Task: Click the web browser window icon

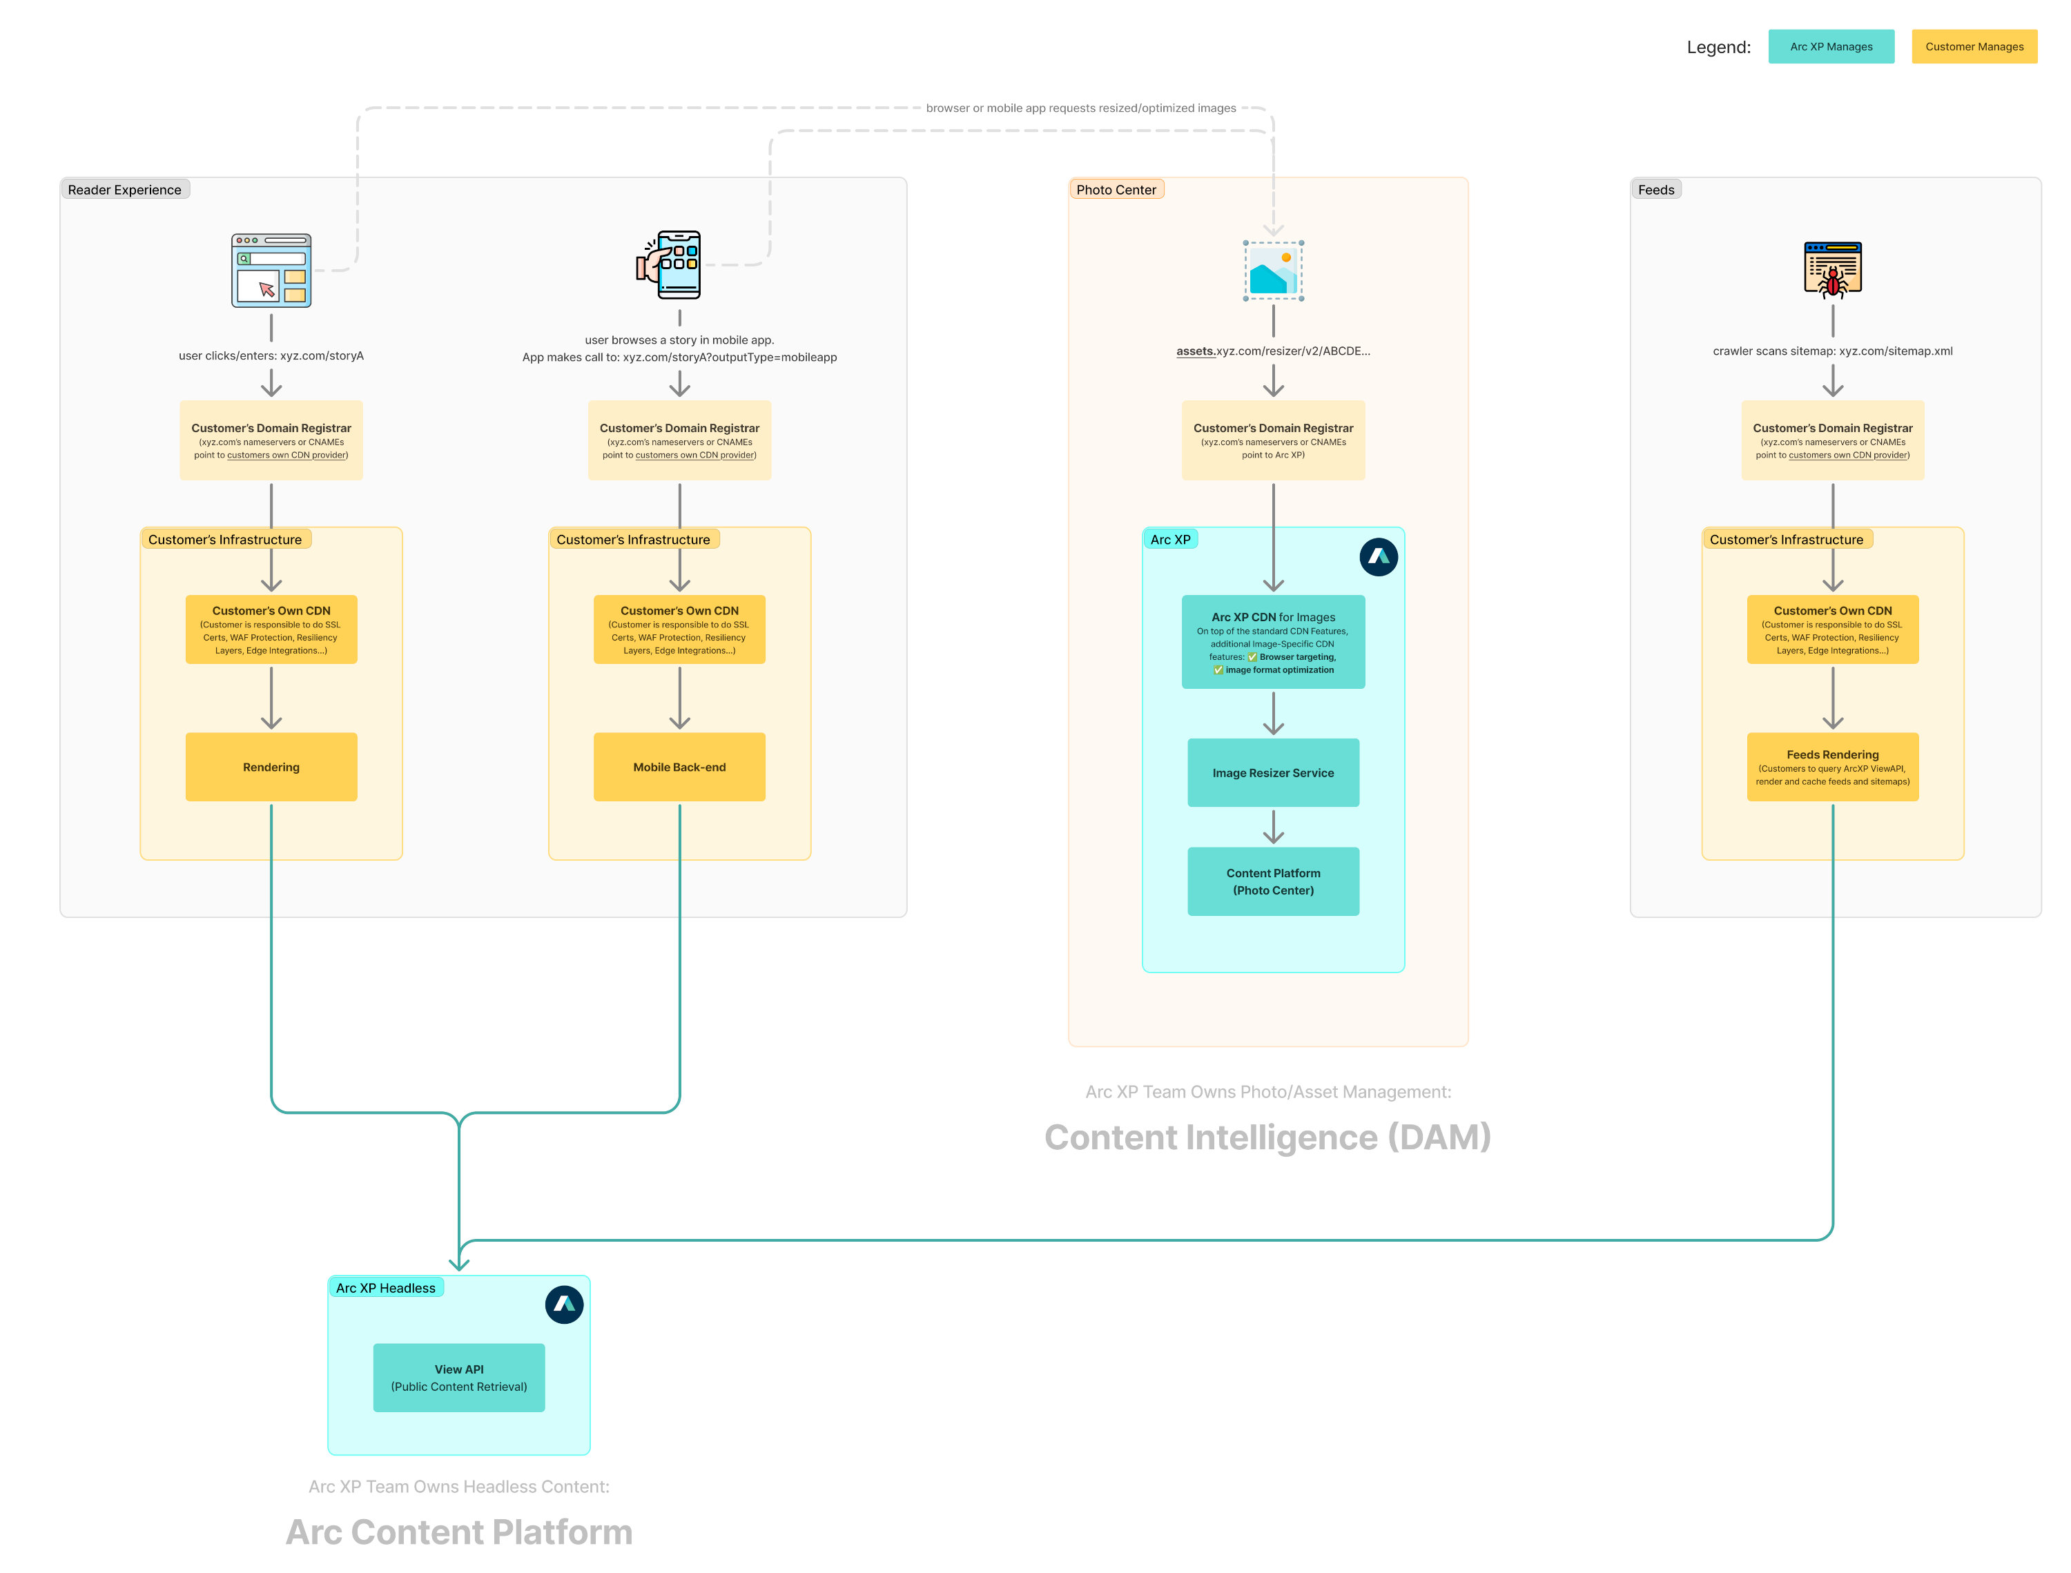Action: point(271,271)
